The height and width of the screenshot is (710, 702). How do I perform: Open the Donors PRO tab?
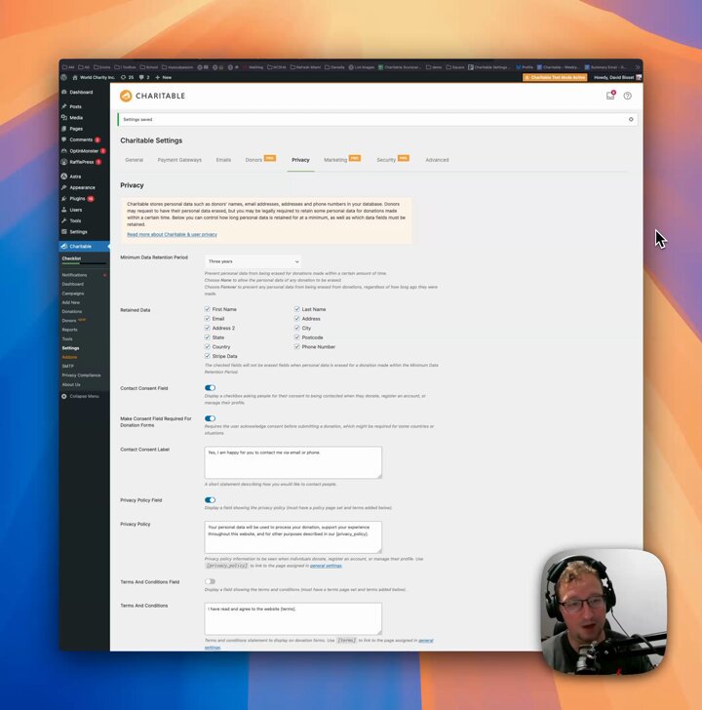coord(260,159)
